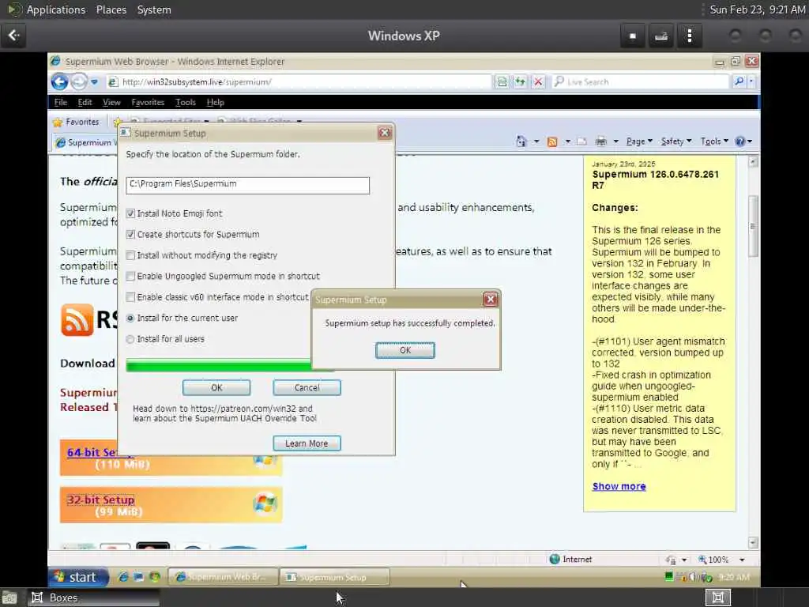This screenshot has width=809, height=607.
Task: Open the zoom level 100% dropdown arrow
Action: tap(742, 560)
